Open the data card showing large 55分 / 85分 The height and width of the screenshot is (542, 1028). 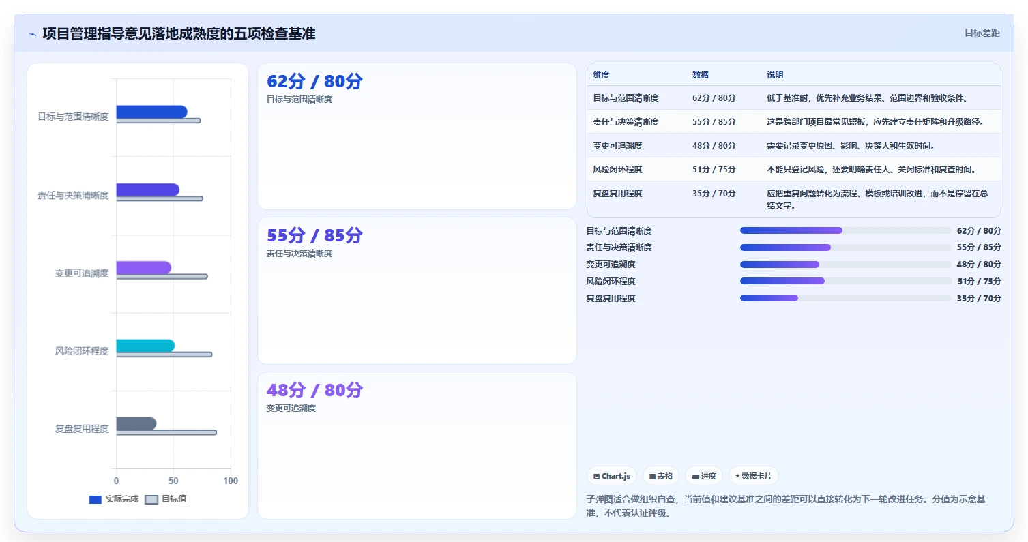[x=417, y=291]
